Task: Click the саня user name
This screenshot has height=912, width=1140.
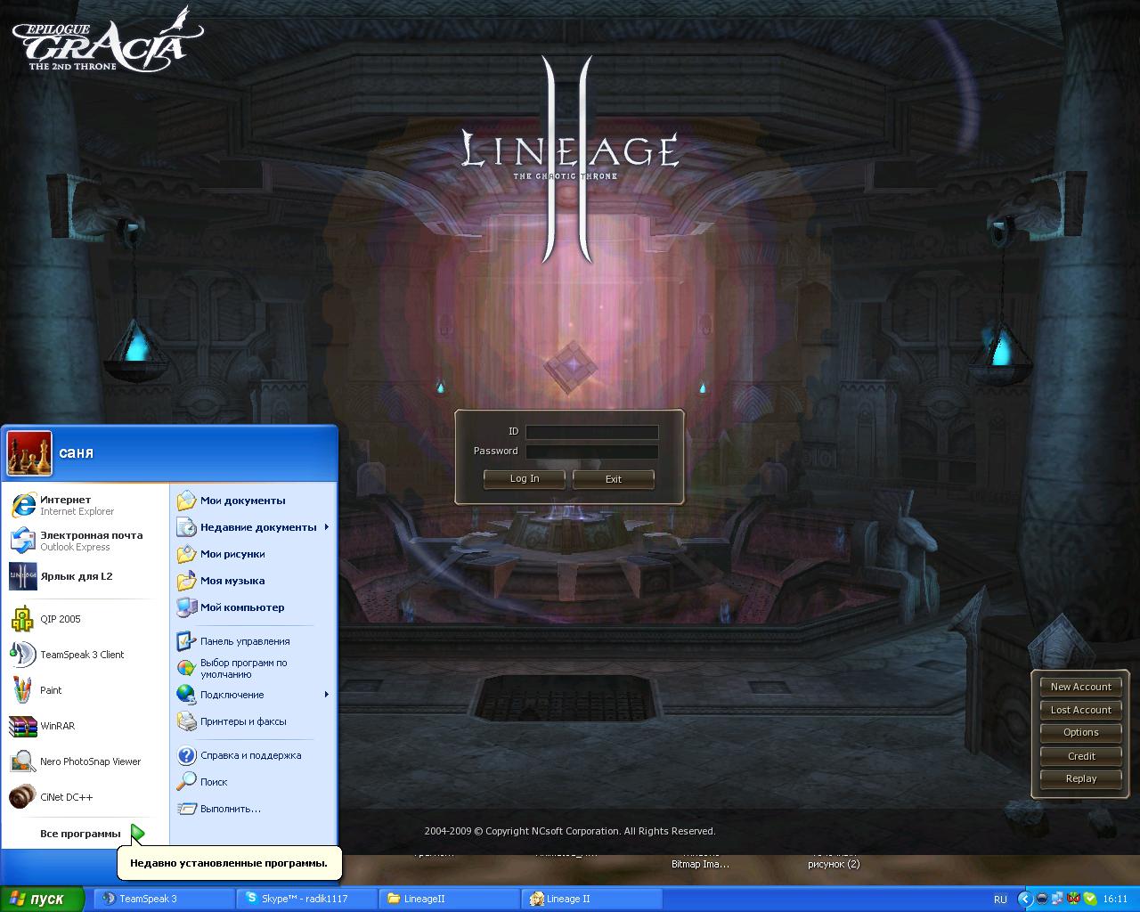Action: (x=76, y=453)
